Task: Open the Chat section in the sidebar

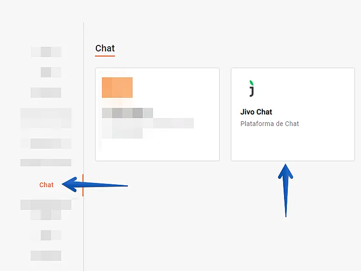Action: coord(46,185)
